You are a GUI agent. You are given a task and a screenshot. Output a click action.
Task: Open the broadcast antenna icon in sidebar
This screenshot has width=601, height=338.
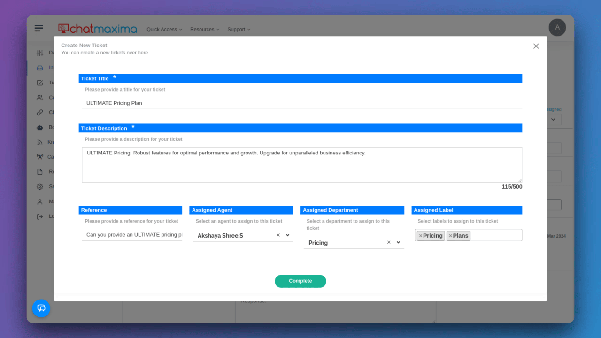click(40, 157)
